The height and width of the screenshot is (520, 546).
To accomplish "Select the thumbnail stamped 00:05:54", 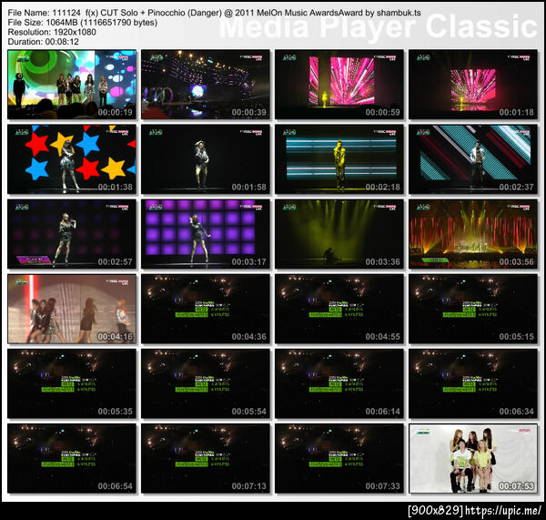I will (206, 383).
